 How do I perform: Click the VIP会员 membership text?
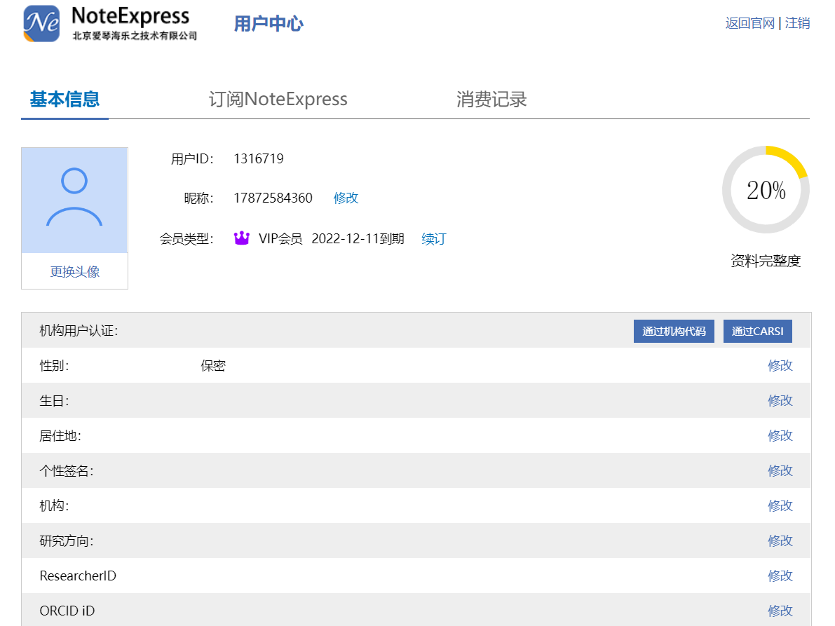click(280, 238)
